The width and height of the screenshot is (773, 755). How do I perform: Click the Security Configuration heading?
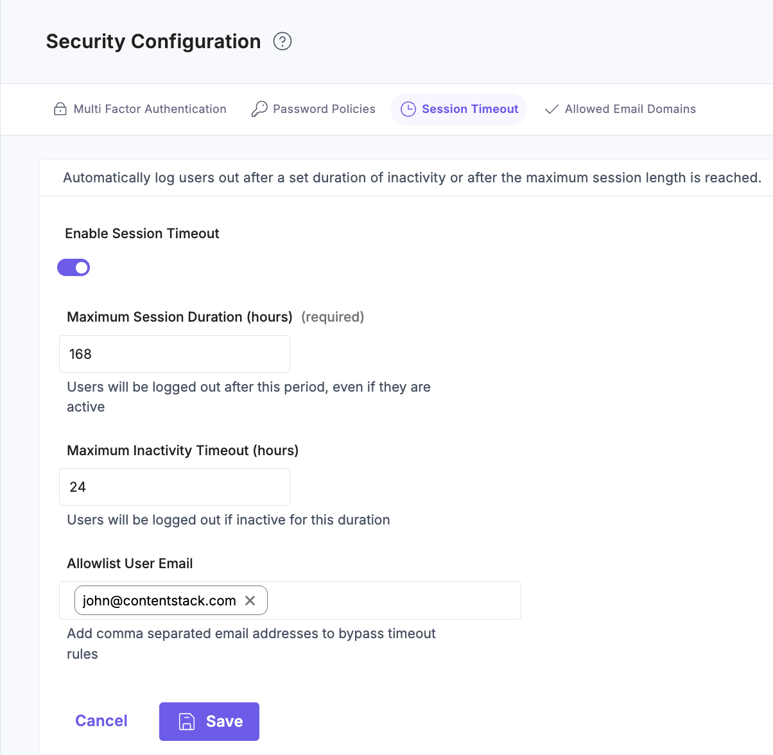point(153,41)
